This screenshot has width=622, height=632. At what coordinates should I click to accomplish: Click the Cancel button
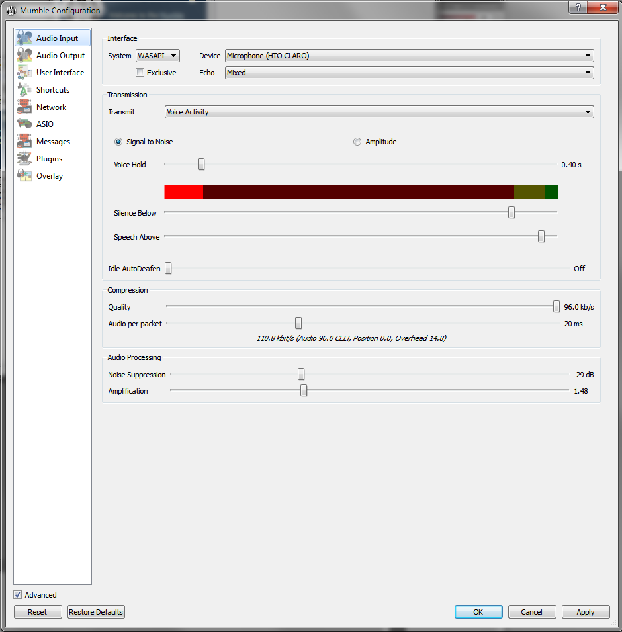[532, 612]
